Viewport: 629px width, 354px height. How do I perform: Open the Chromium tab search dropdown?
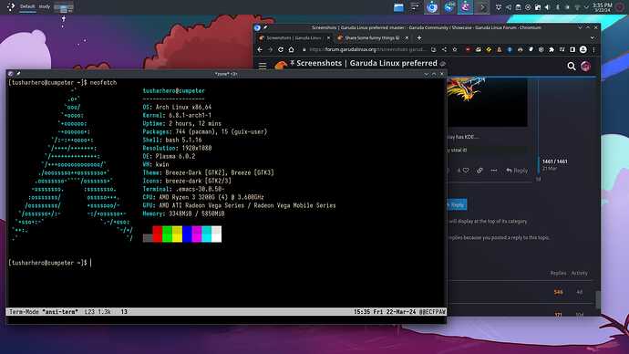[x=593, y=38]
